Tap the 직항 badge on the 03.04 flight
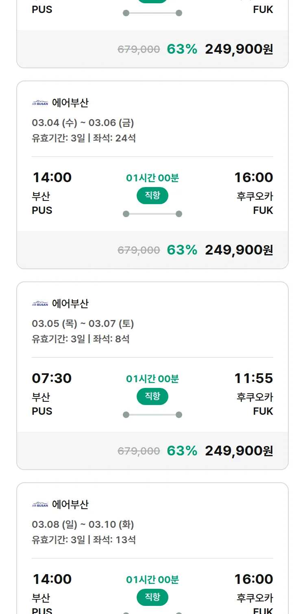Screen dimensions: 305x614 point(152,196)
